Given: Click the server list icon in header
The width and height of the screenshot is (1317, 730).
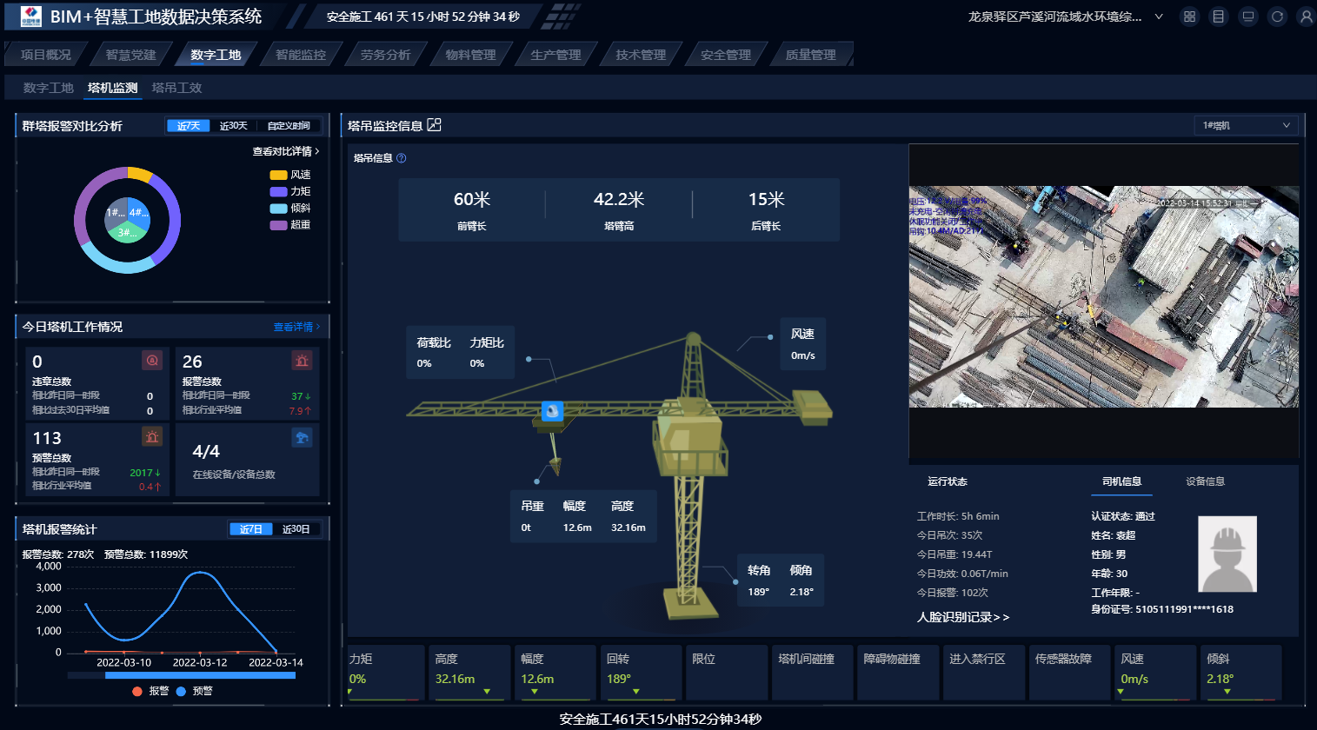Looking at the screenshot, I should tap(1219, 17).
